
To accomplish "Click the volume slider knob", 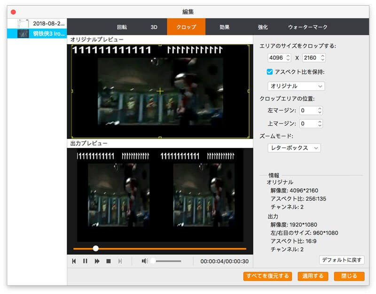I will 153,261.
